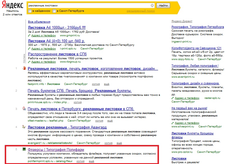Expand 'ещё' for fastprint.info result

coord(107,84)
